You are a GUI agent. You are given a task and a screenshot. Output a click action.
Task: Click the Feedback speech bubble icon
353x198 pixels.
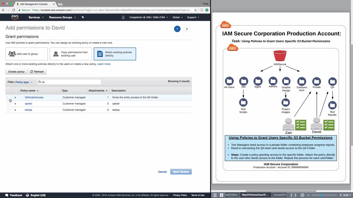7,195
